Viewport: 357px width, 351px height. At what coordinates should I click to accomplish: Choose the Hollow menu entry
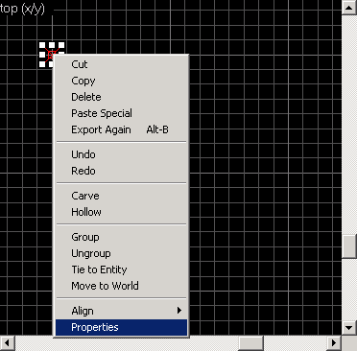tap(121, 212)
